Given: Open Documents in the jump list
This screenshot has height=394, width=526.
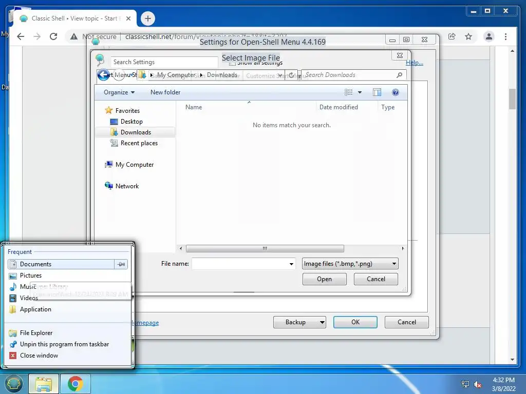Looking at the screenshot, I should [x=61, y=264].
